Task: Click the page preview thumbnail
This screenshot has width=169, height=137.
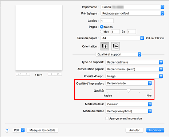Action: click(39, 38)
